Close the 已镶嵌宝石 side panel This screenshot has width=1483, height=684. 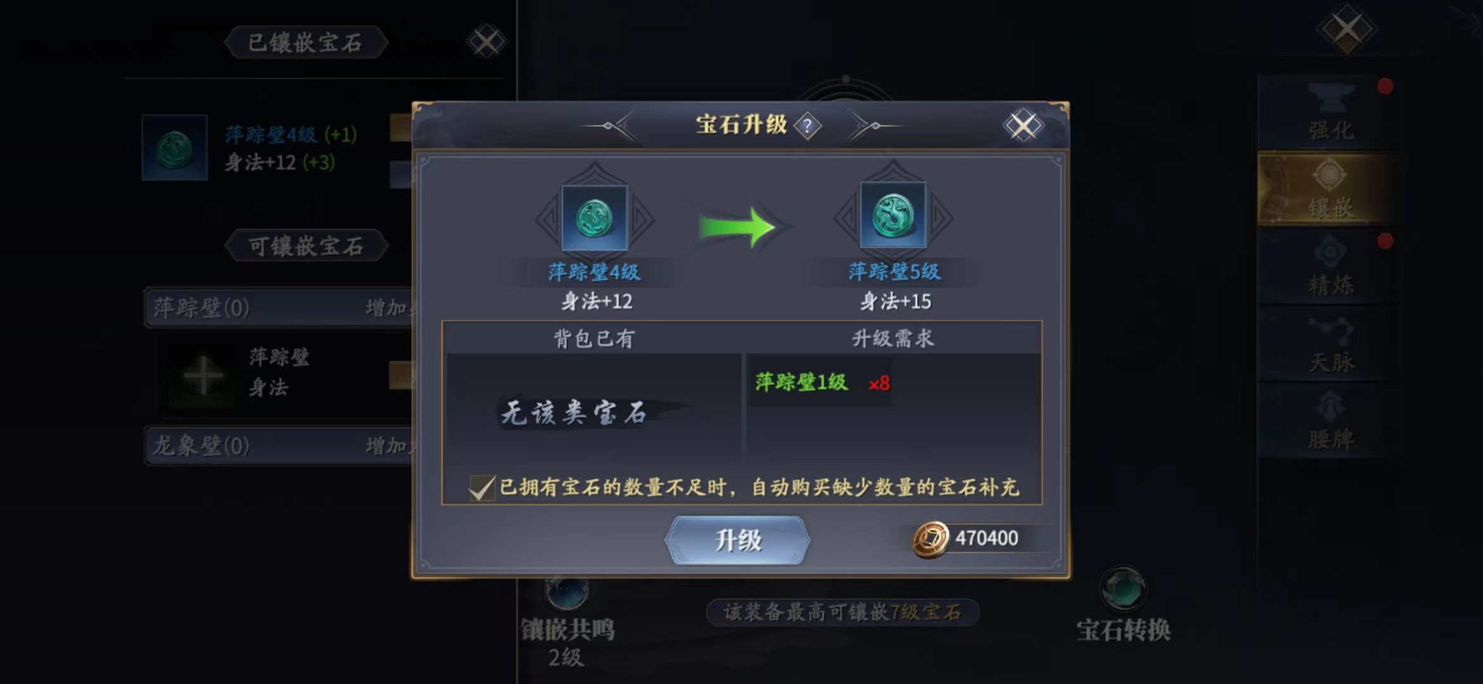point(486,42)
